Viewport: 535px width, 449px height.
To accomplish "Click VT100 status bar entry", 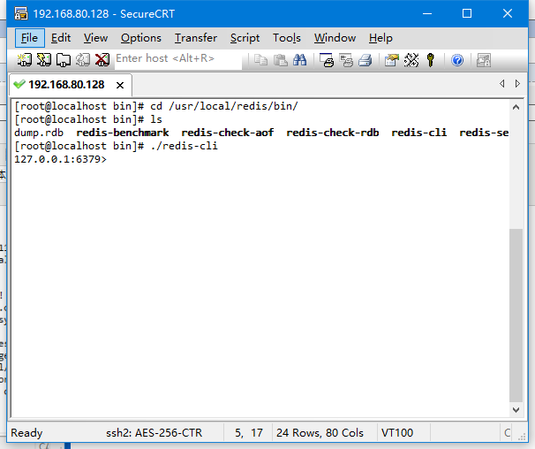I will pyautogui.click(x=397, y=433).
